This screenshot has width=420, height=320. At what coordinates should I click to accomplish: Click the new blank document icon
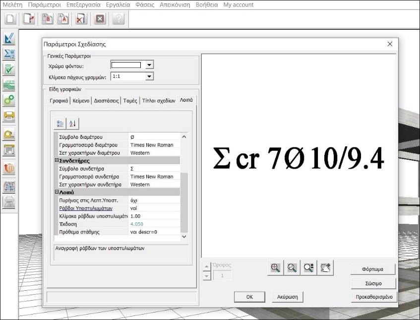tap(10, 19)
